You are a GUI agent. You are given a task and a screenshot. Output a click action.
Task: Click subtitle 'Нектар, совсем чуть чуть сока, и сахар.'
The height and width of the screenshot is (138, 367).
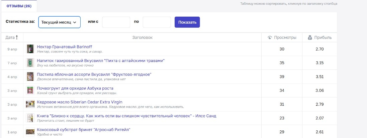70,52
